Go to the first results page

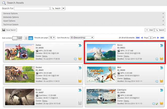click(138, 38)
